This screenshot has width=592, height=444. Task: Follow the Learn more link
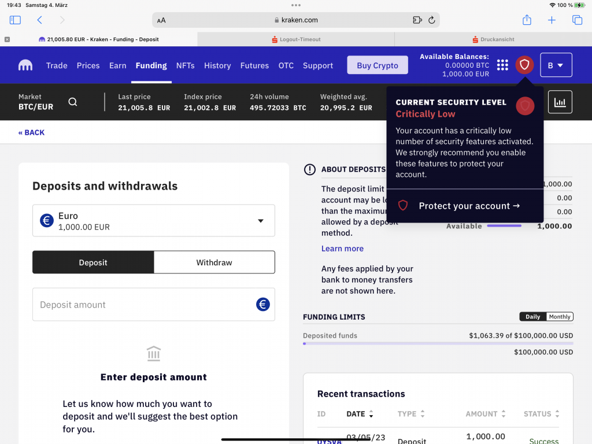tap(342, 249)
